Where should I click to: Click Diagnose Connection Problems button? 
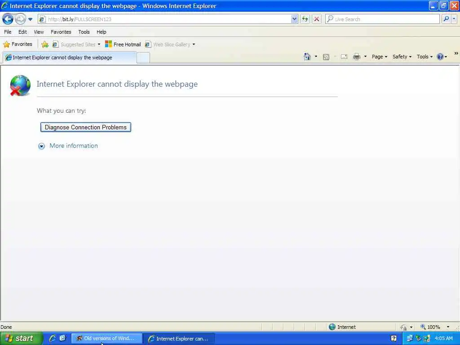coord(86,127)
